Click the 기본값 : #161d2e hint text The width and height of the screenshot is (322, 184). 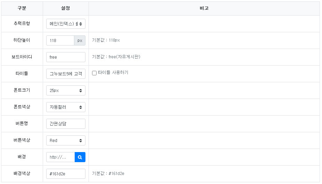point(108,174)
